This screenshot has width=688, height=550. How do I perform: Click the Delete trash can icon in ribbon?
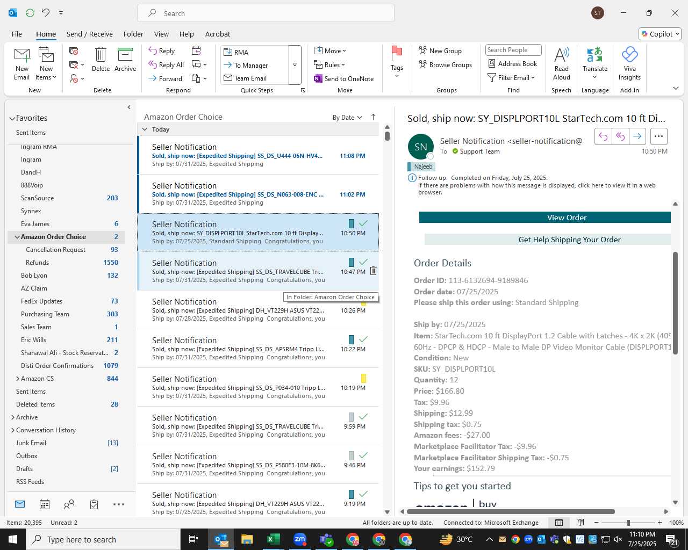(x=101, y=54)
